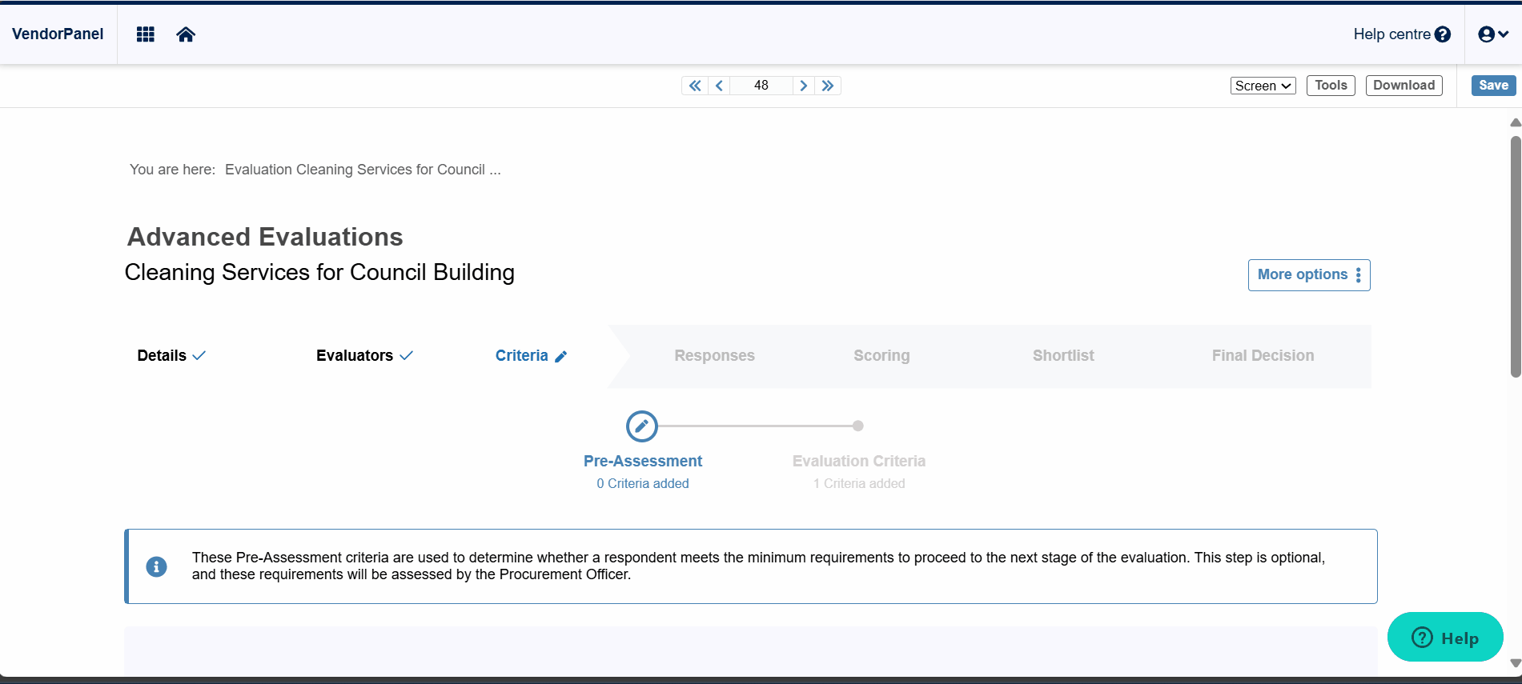Click the Save button
Viewport: 1522px width, 684px height.
pyautogui.click(x=1493, y=86)
